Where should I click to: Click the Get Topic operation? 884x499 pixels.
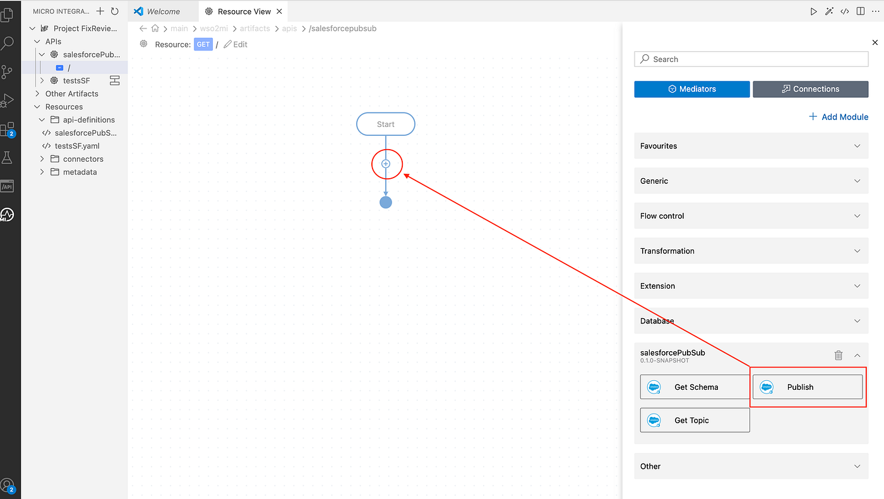click(x=695, y=420)
